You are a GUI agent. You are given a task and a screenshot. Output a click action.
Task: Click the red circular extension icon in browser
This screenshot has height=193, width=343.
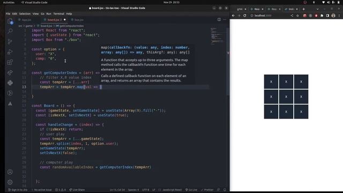(316, 16)
